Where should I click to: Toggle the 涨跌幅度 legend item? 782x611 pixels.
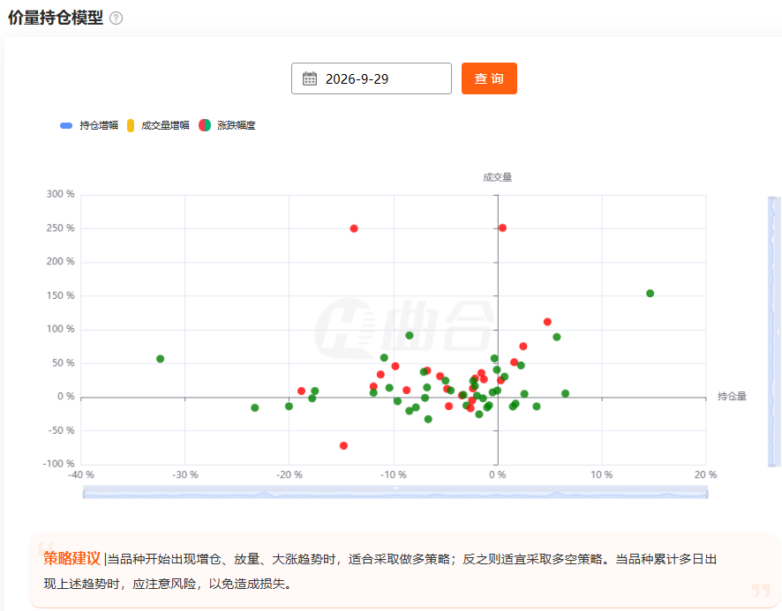tap(227, 125)
